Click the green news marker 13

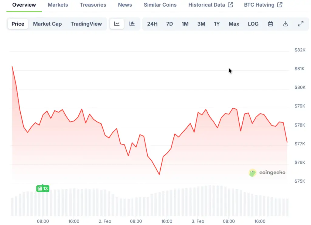pyautogui.click(x=43, y=189)
